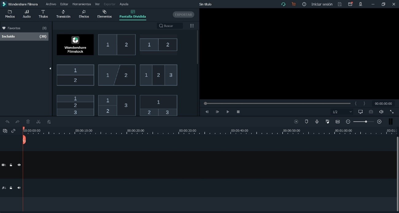Change the grid view thumbnail size
The height and width of the screenshot is (213, 399).
[192, 26]
